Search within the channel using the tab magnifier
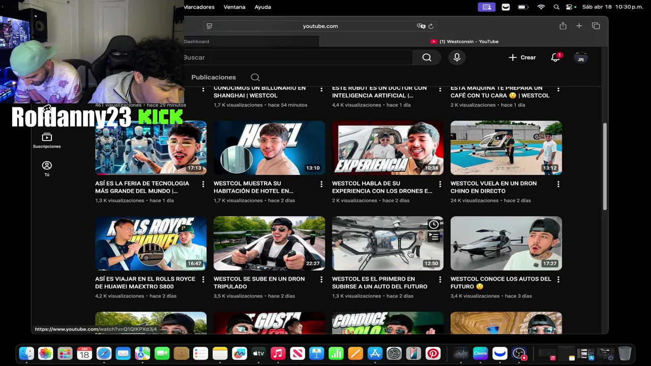The height and width of the screenshot is (366, 651). click(x=255, y=77)
